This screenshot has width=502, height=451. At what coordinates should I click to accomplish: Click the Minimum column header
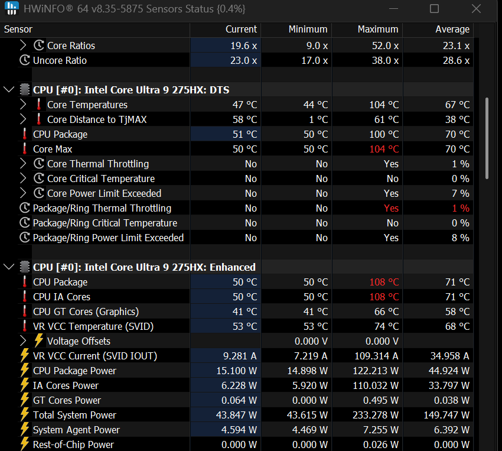coord(296,29)
